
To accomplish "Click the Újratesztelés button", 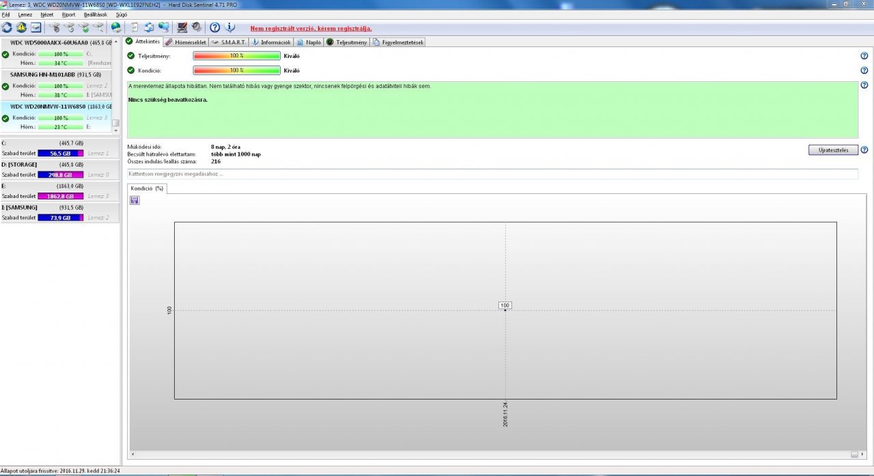I will pyautogui.click(x=833, y=150).
